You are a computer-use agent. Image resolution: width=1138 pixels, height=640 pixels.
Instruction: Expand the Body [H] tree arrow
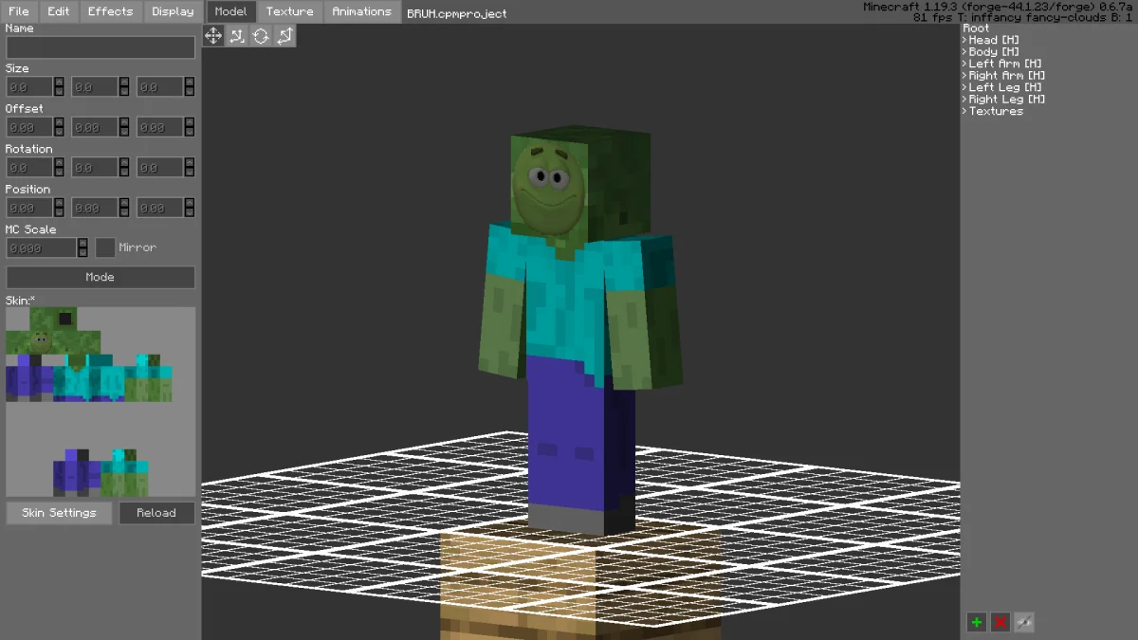click(964, 52)
